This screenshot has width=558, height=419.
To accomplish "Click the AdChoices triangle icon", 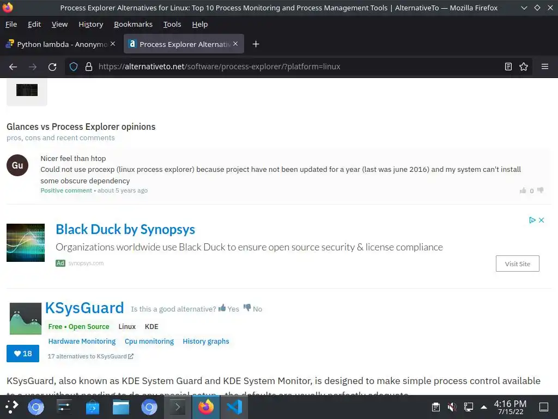I will [532, 220].
